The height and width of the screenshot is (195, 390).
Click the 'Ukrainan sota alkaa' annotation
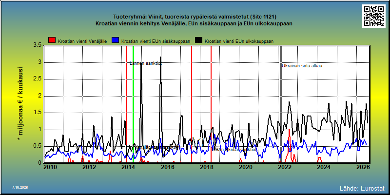pos(302,66)
